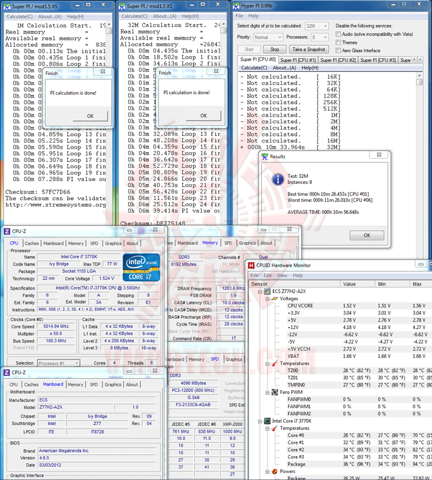Viewport: 432px width, 480px height.
Task: Click the thermometer icon next to the motherboard Temperatures
Action: coord(275,363)
